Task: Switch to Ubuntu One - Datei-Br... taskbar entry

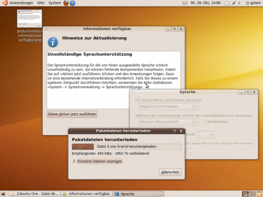Action: pos(35,194)
